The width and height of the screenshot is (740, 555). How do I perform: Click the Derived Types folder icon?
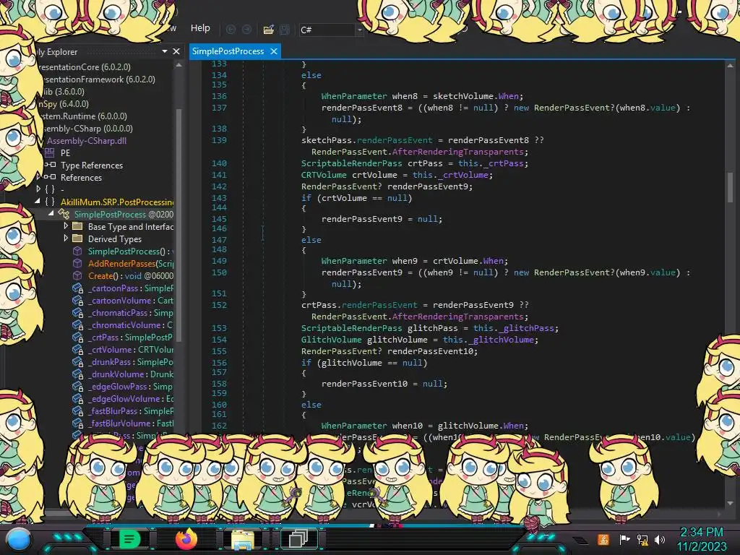click(x=77, y=238)
